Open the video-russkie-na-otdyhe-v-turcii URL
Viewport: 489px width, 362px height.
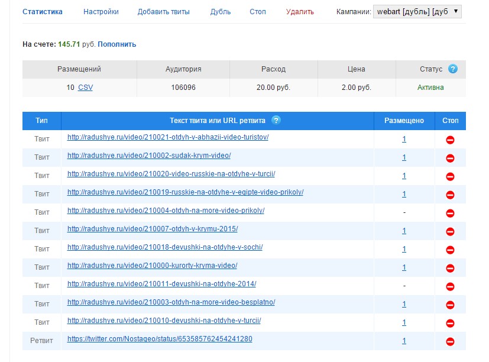tap(171, 174)
